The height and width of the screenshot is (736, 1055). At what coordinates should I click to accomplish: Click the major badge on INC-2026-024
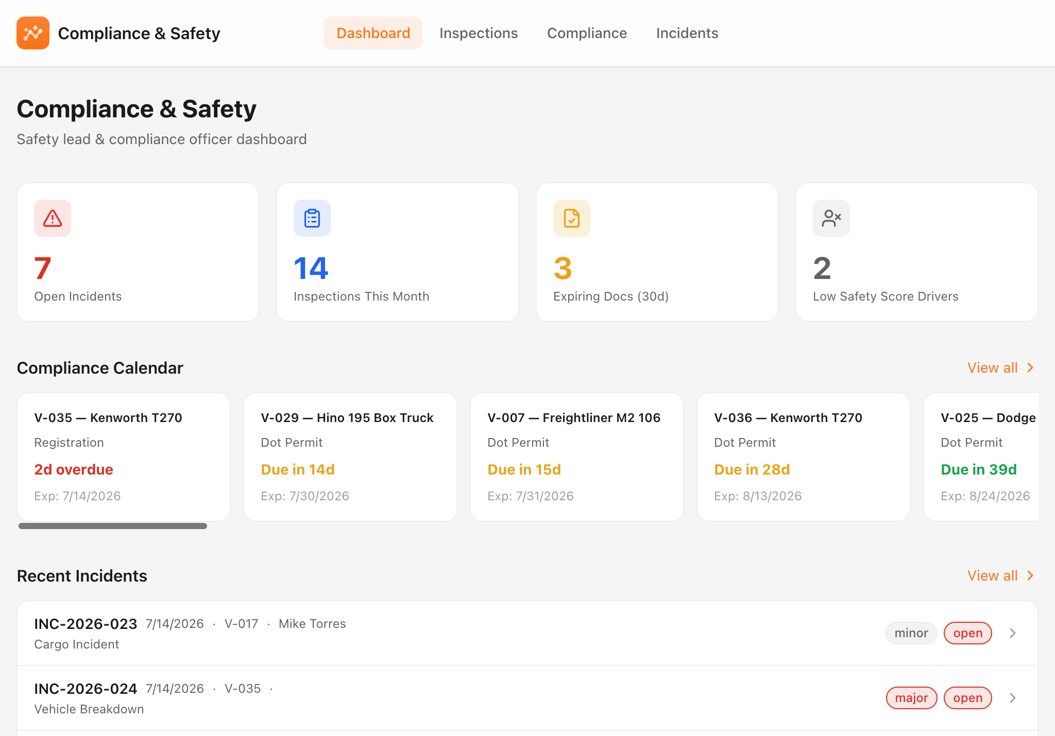(x=911, y=698)
